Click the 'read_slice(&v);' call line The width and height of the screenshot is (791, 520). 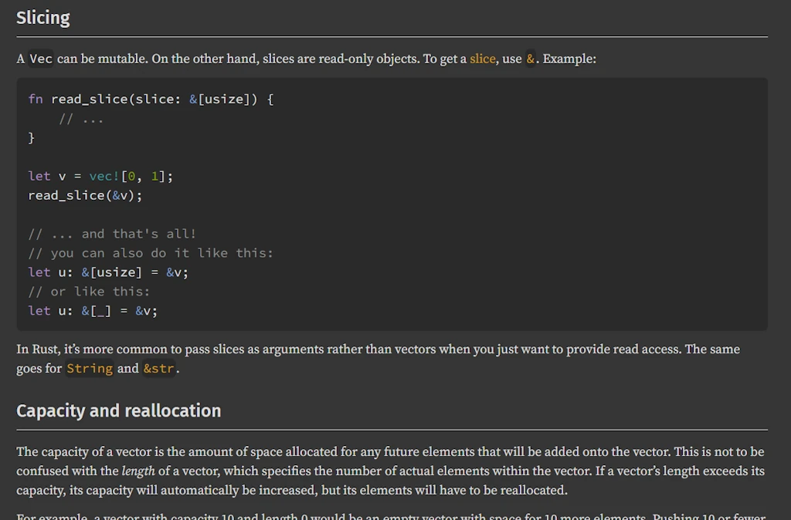click(x=85, y=195)
